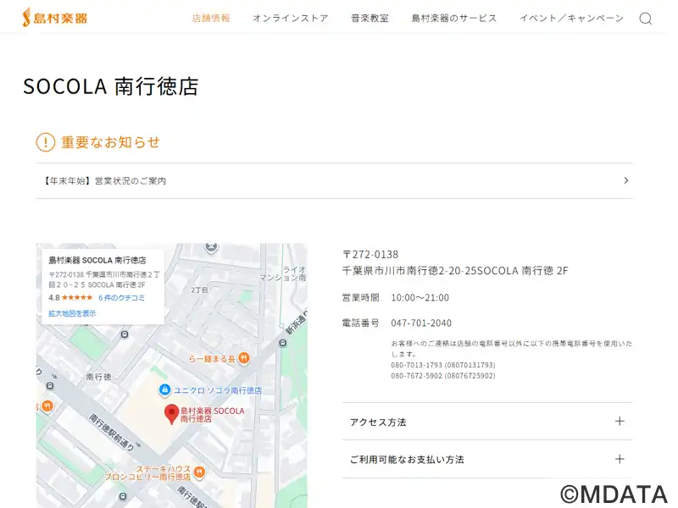Open the 【年末年始】営業状況のご案内 notice link

(x=334, y=180)
